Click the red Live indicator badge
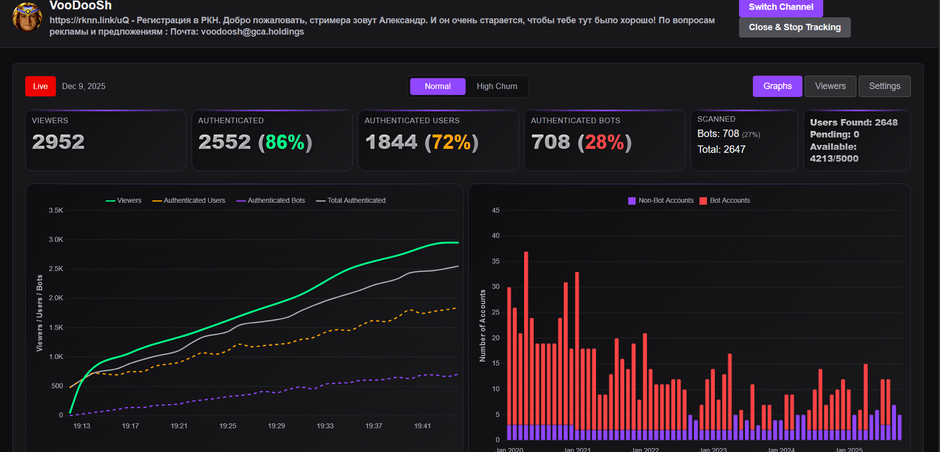The height and width of the screenshot is (452, 940). [x=41, y=87]
